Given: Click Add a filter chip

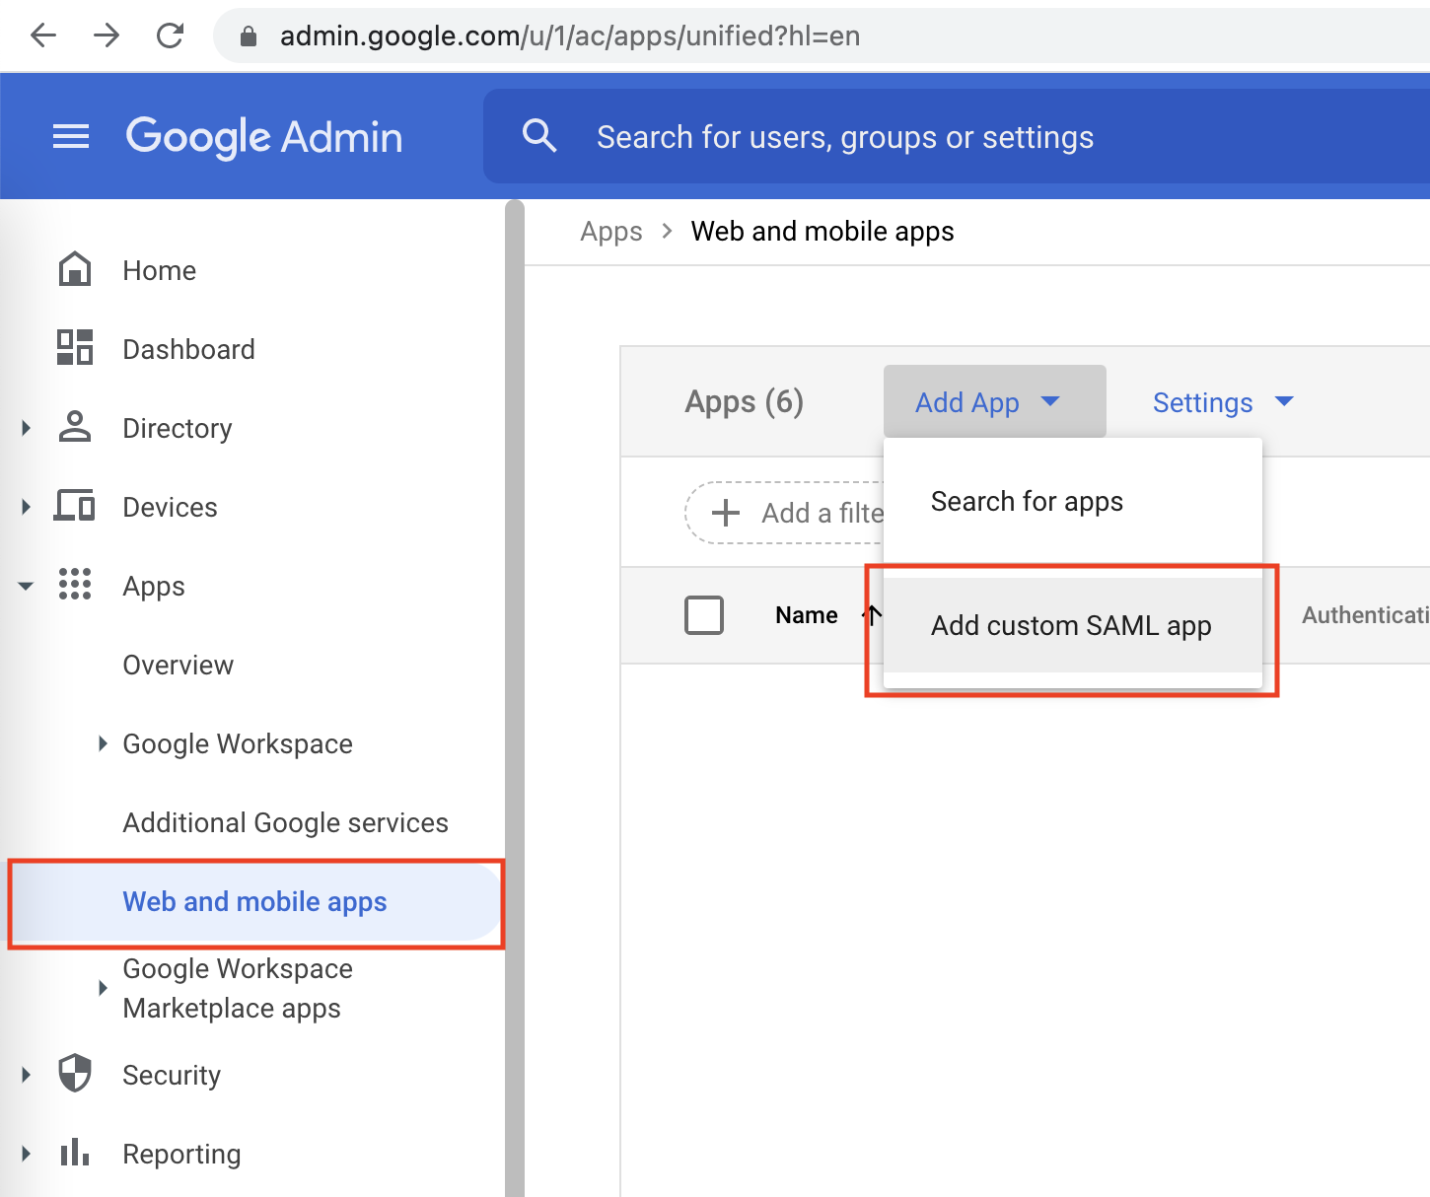Looking at the screenshot, I should point(784,513).
